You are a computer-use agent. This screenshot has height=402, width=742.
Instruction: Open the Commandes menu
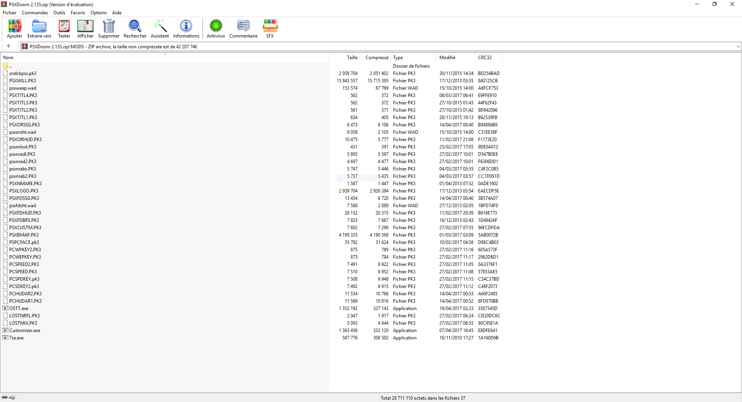click(x=35, y=13)
